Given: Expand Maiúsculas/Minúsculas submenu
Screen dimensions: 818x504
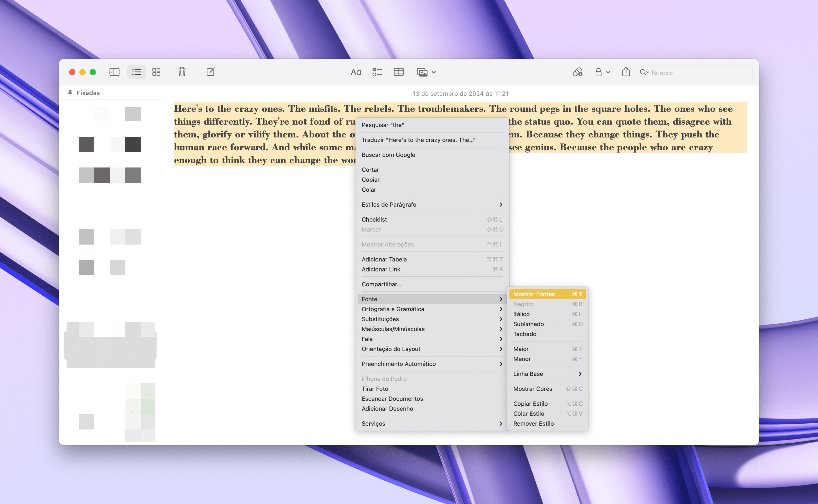Looking at the screenshot, I should pyautogui.click(x=432, y=329).
